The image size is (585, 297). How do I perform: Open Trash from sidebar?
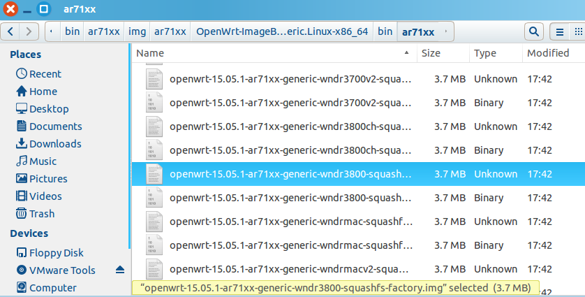tap(35, 214)
